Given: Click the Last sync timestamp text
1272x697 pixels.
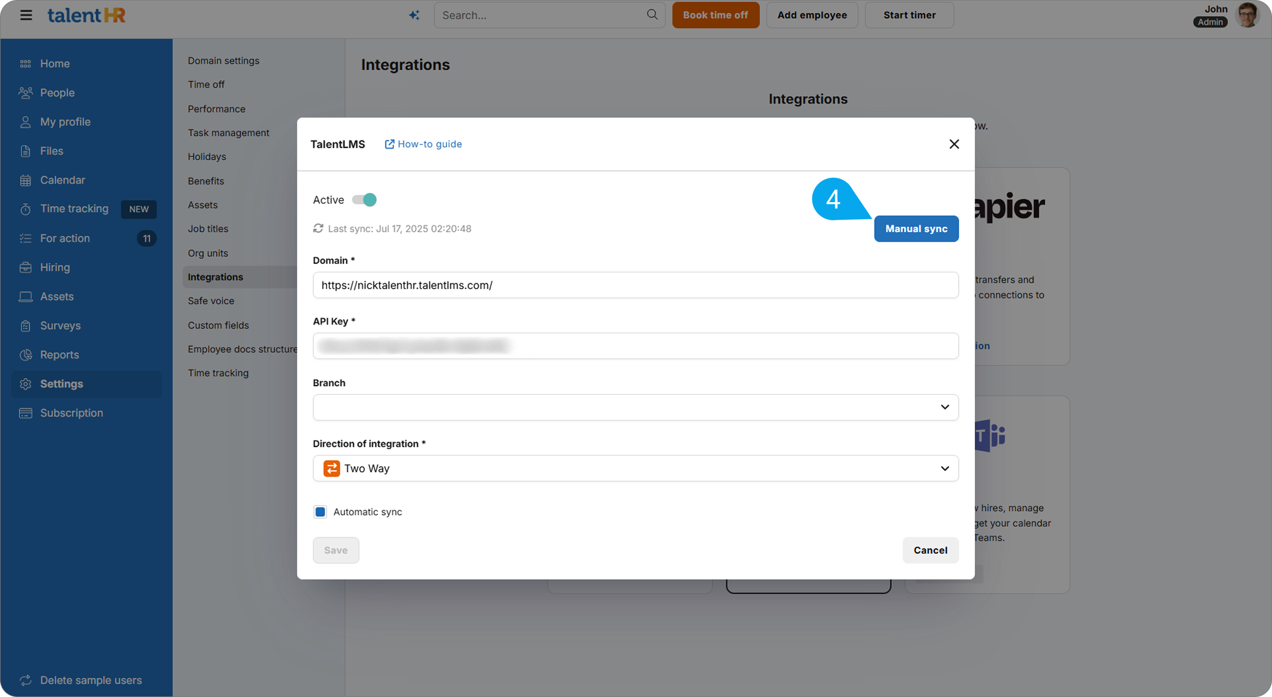Looking at the screenshot, I should (x=400, y=229).
